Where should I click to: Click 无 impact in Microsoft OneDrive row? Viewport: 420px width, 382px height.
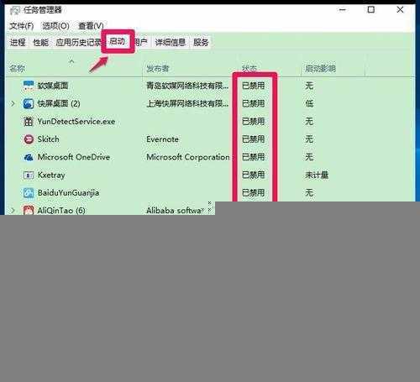[x=309, y=157]
